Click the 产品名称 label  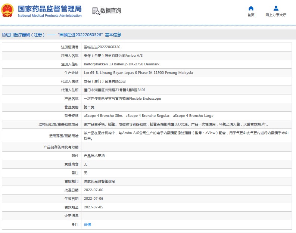pos(71,99)
